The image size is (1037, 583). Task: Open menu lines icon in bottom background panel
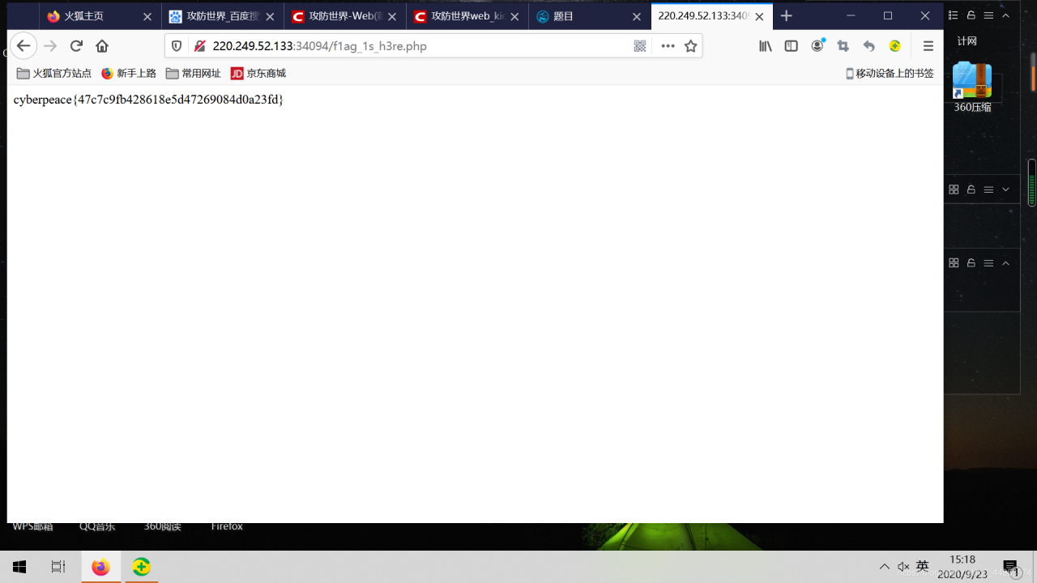(x=988, y=263)
